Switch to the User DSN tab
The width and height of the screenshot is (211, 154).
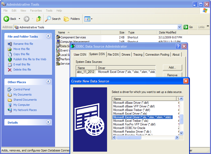click(x=80, y=55)
